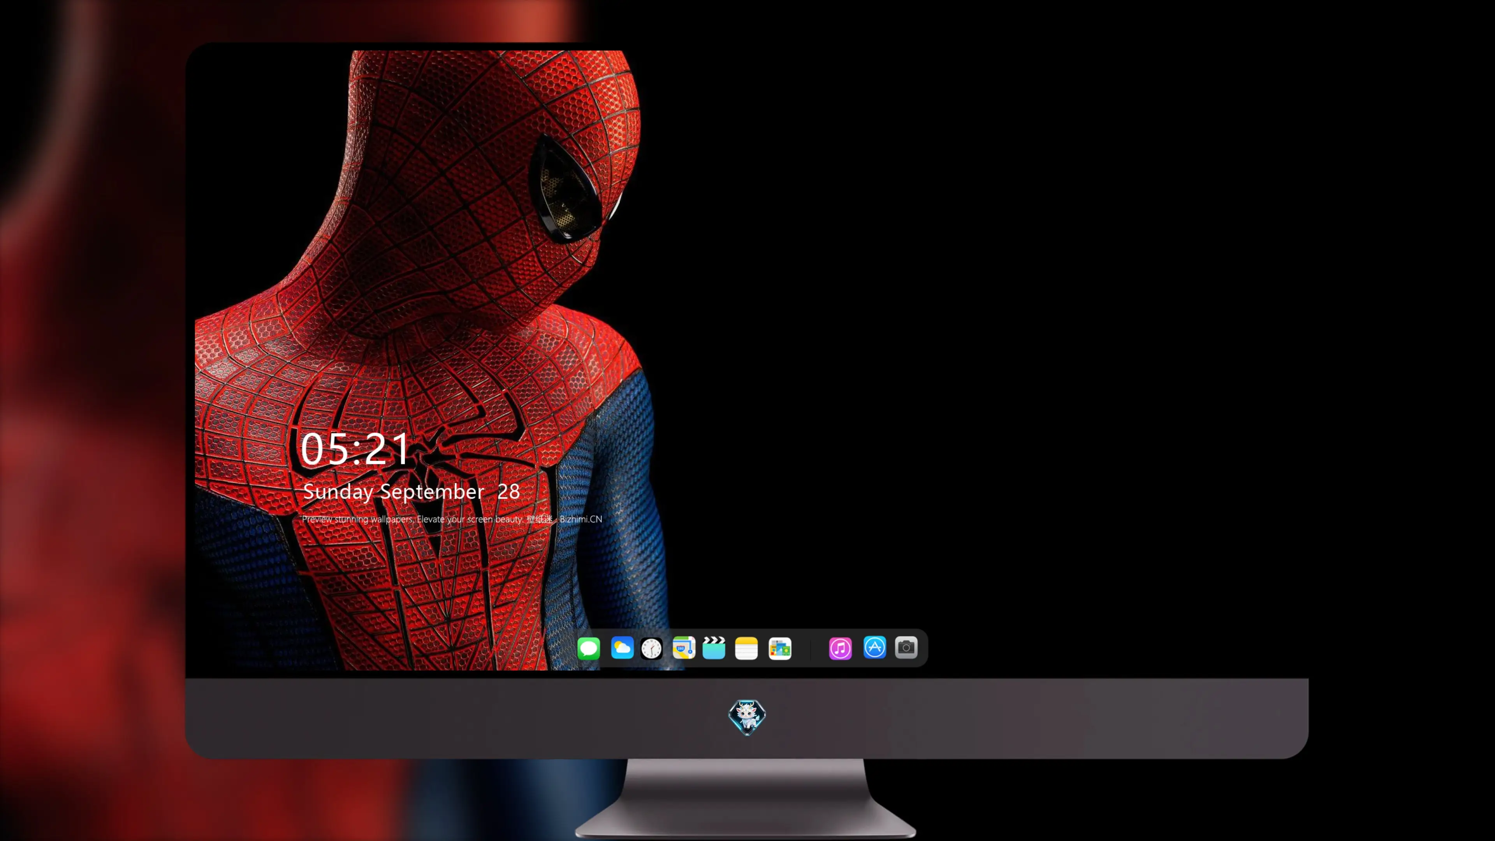Open the green Messages app in dock
The width and height of the screenshot is (1495, 841).
[x=589, y=648]
